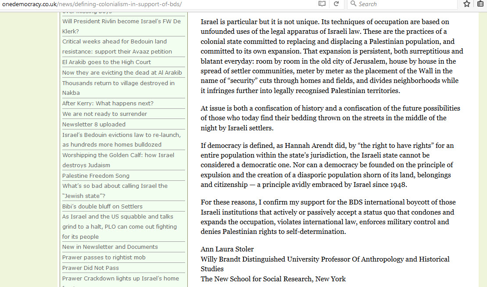Viewport: 487px width, 287px height.
Task: Click the search magnifier icon
Action: tap(353, 4)
